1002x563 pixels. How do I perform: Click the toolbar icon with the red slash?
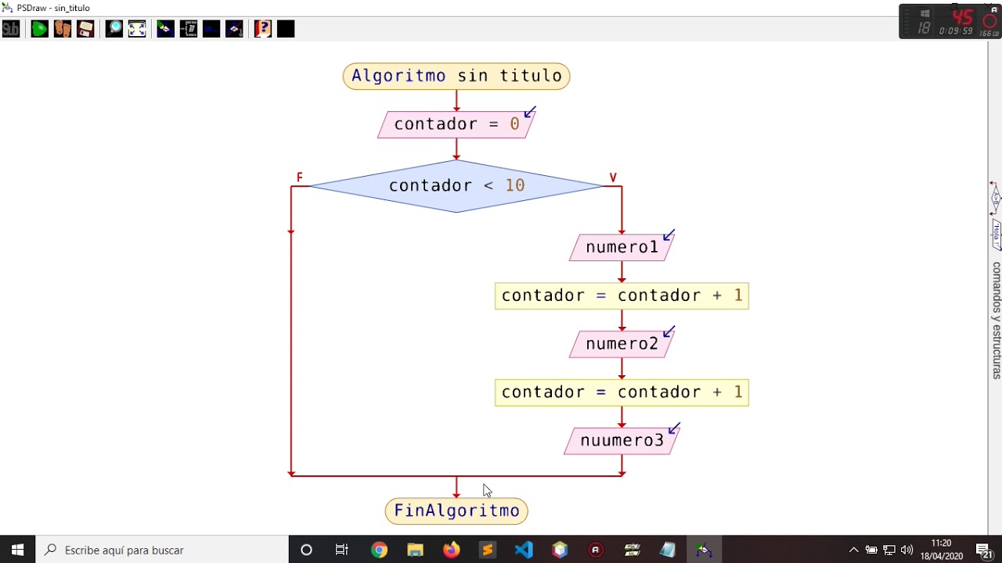(x=235, y=29)
